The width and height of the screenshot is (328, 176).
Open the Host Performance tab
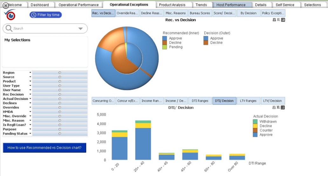(231, 5)
